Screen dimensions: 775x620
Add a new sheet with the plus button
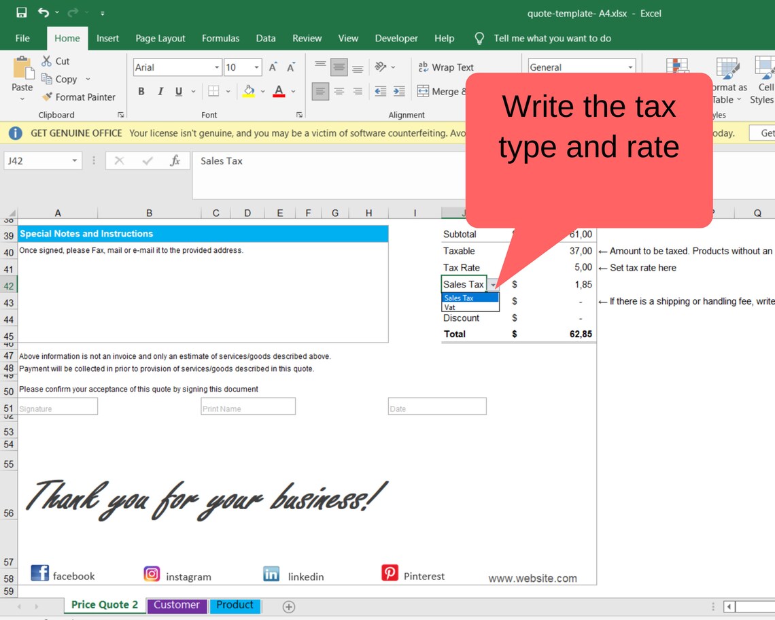[288, 606]
